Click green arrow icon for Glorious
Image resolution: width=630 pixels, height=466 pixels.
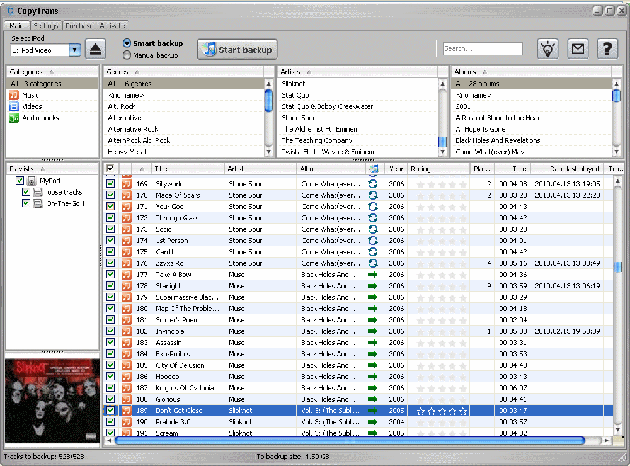pos(373,399)
